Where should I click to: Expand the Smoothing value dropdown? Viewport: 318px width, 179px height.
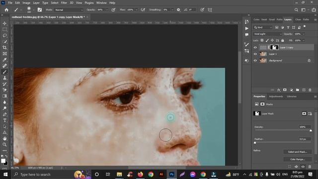(x=172, y=10)
